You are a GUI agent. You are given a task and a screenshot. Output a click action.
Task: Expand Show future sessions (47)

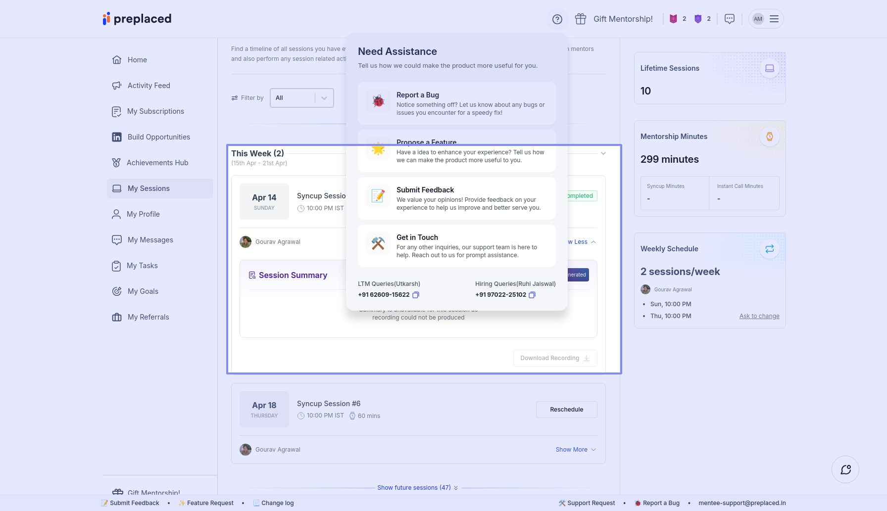coord(417,488)
